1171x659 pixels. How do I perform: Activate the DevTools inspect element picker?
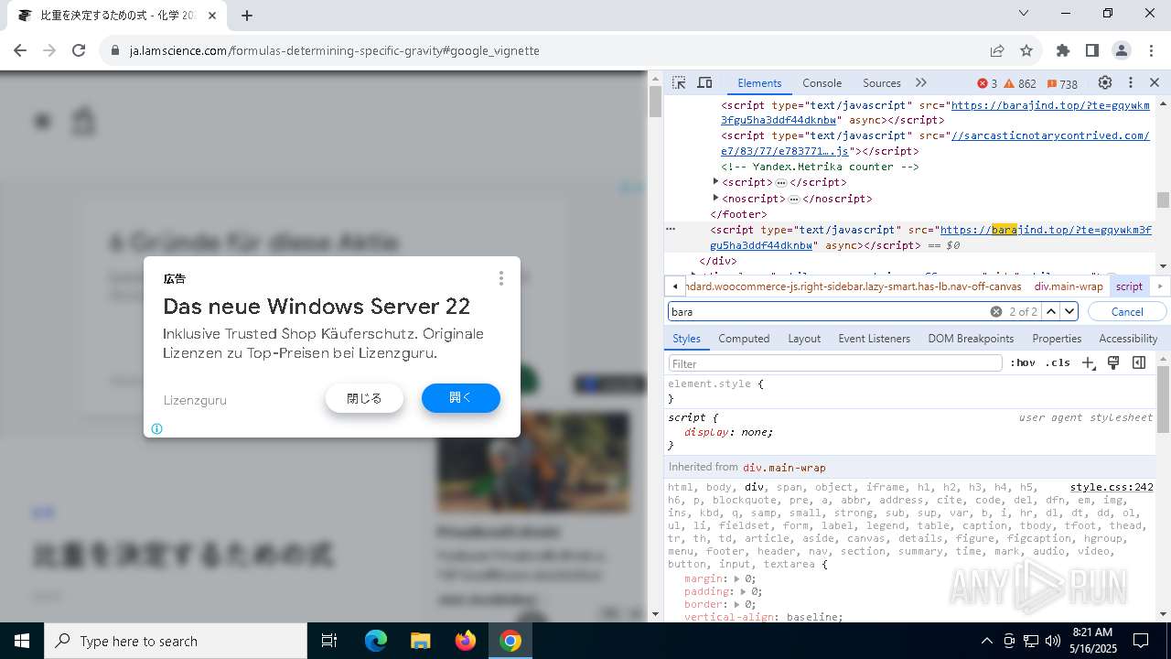pyautogui.click(x=678, y=82)
